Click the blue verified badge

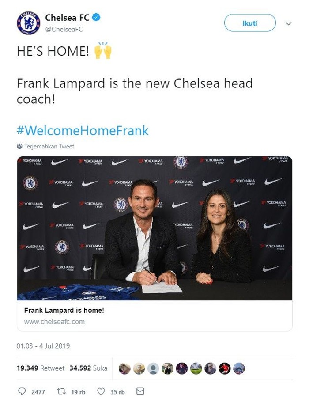tap(97, 18)
